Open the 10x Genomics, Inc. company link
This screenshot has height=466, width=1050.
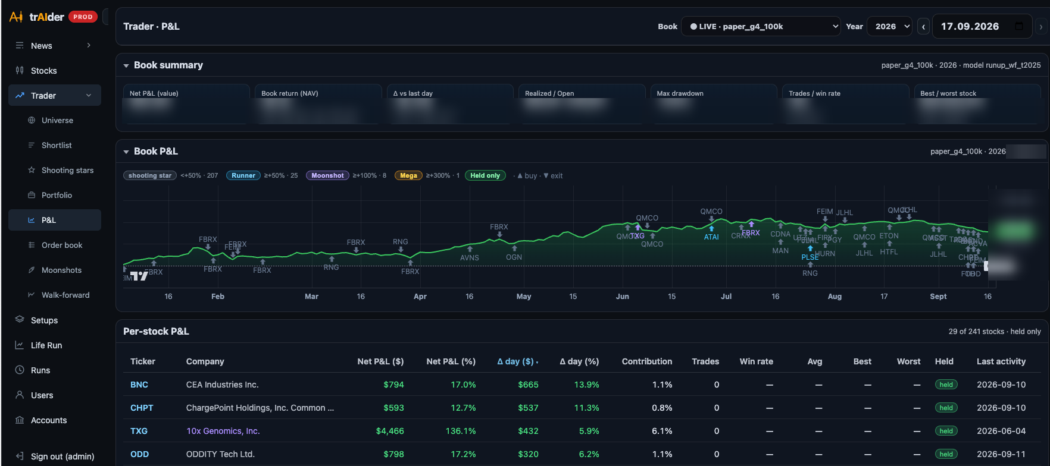click(223, 431)
